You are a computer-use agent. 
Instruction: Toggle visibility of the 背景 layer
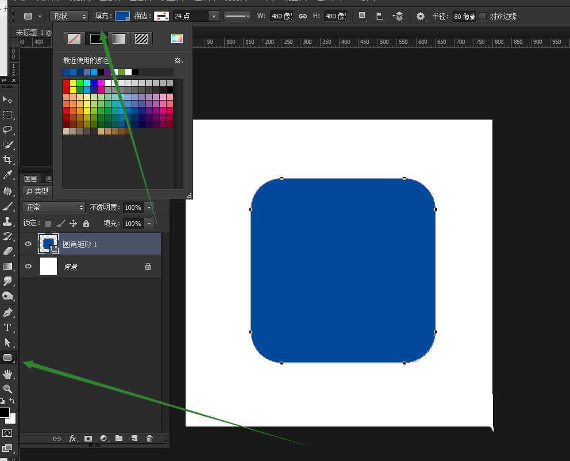(x=28, y=266)
